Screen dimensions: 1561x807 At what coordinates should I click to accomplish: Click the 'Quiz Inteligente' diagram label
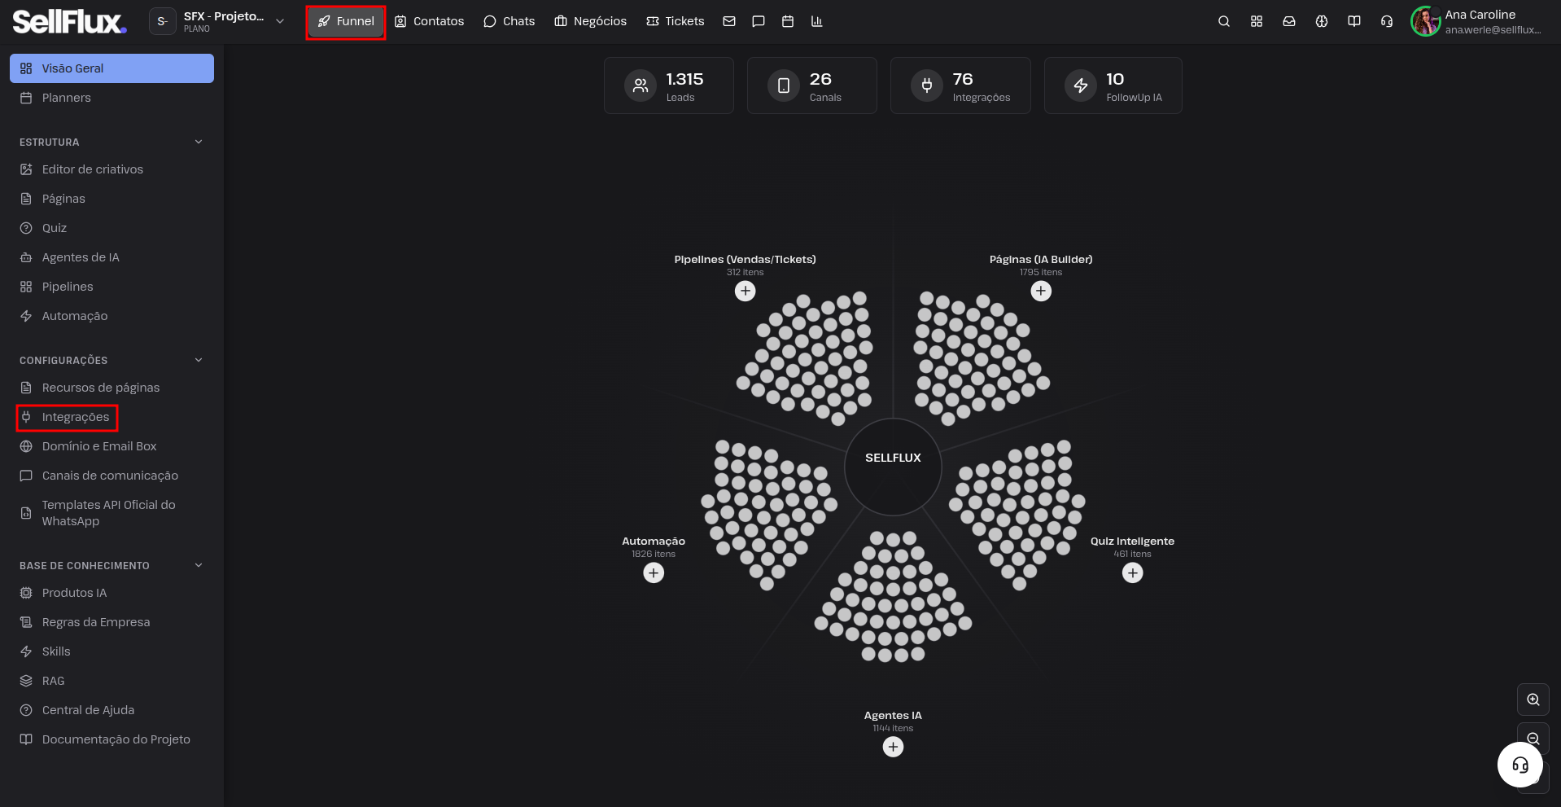(x=1133, y=542)
